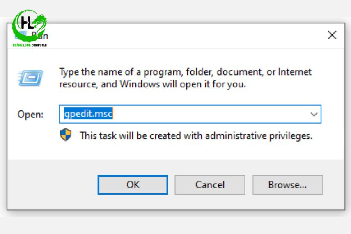Expand the Open combo box dropdown arrow

(x=314, y=114)
